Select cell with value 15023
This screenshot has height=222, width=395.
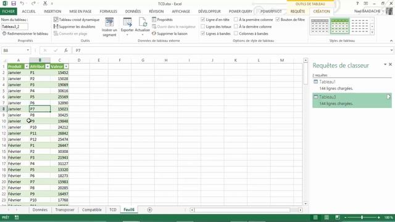59,109
